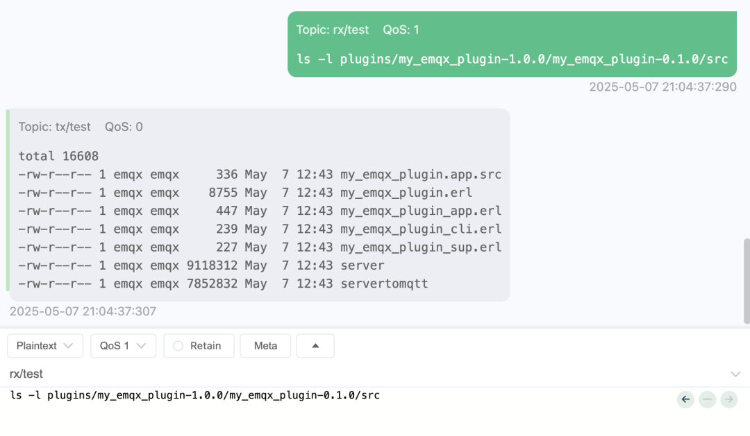Click the vertical message list scrollbar
The height and width of the screenshot is (436, 750).
pos(747,281)
